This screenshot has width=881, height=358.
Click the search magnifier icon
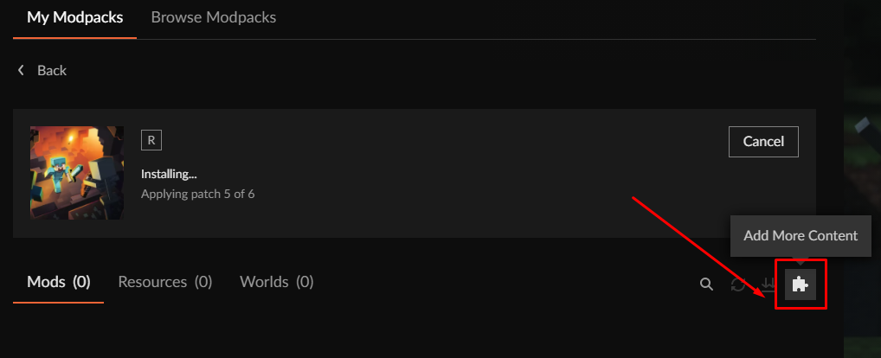(x=706, y=284)
